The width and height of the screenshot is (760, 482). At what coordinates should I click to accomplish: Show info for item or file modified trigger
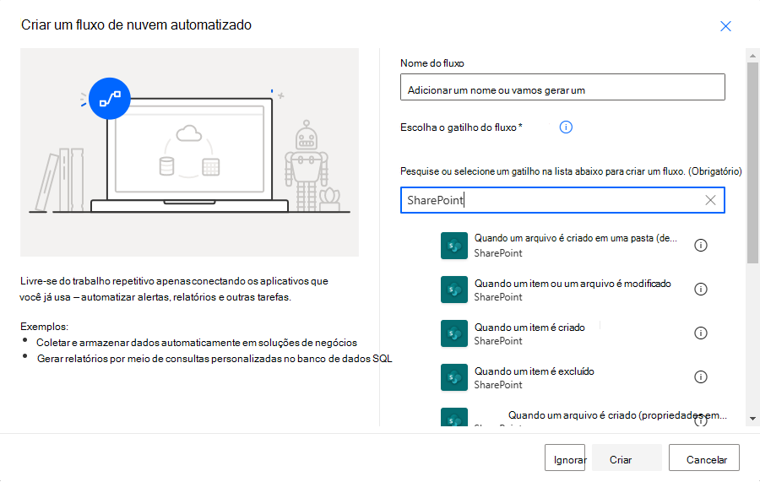tap(700, 290)
